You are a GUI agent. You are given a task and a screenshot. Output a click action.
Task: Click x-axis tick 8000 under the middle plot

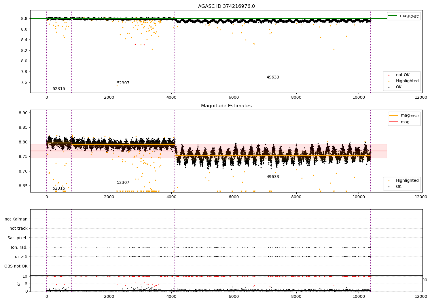click(x=296, y=197)
